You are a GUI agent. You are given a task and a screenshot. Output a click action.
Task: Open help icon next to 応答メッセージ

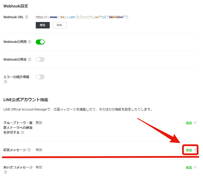tap(29, 150)
